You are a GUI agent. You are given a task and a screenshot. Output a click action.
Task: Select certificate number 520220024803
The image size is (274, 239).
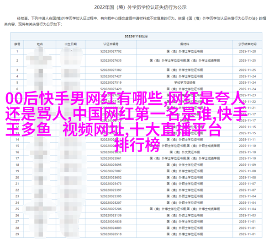tap(111, 228)
